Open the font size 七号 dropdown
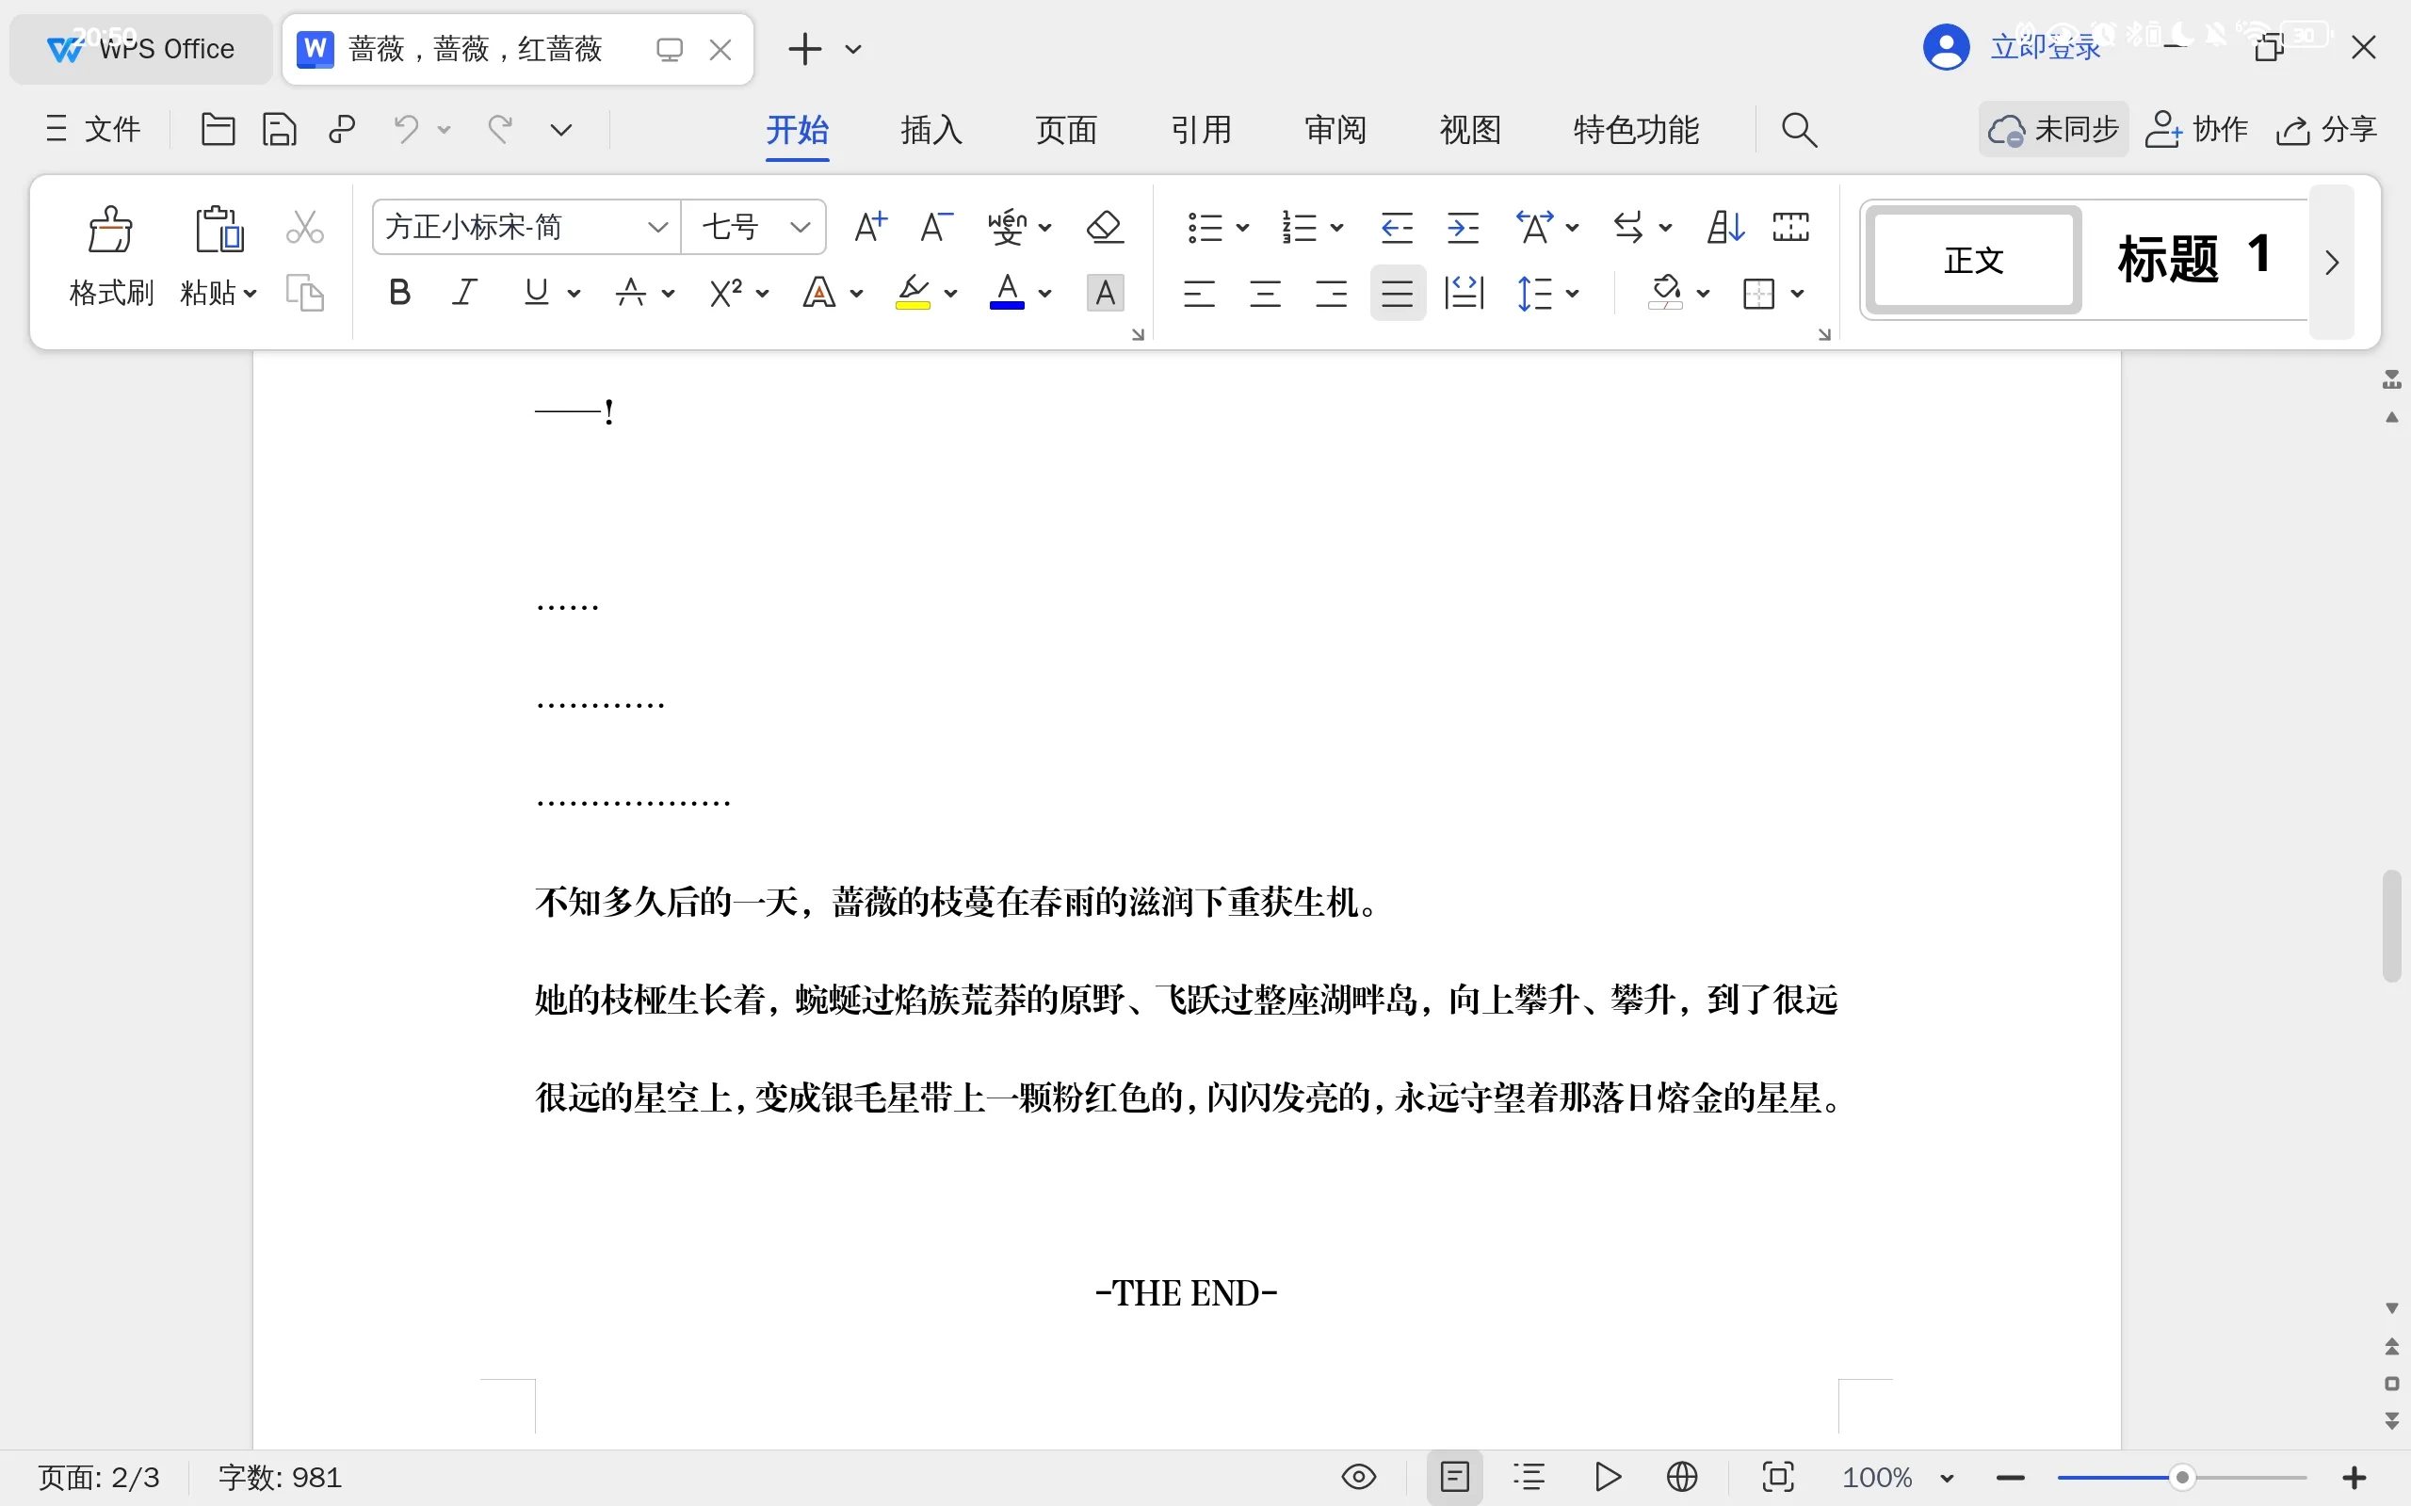Image resolution: width=2411 pixels, height=1506 pixels. coord(799,227)
